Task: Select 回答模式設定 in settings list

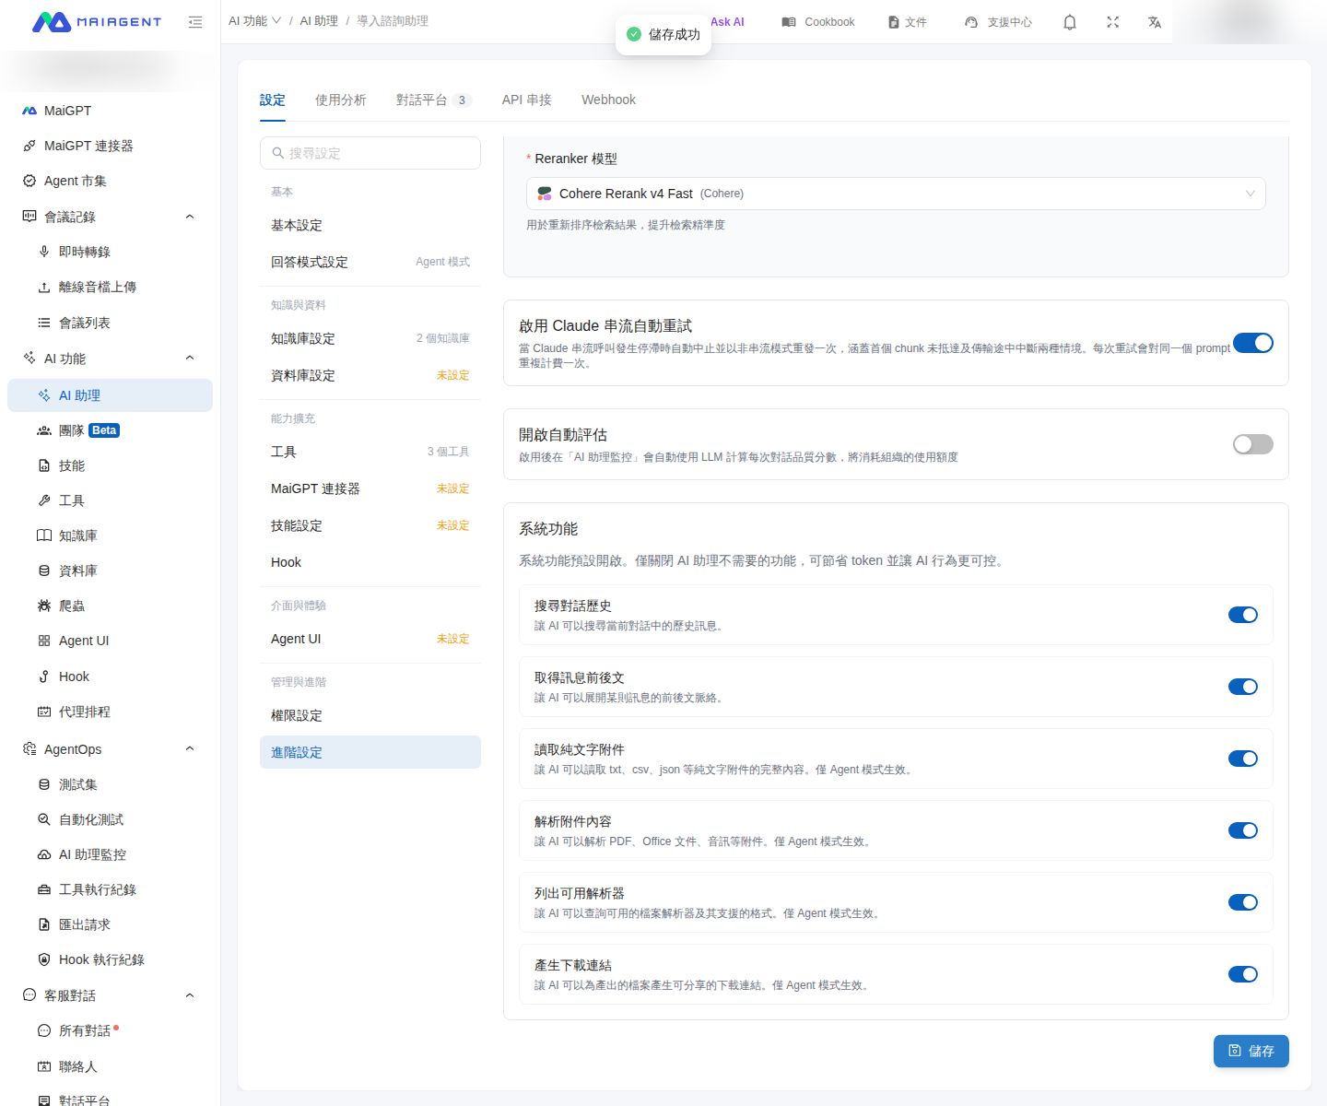Action: (x=370, y=262)
